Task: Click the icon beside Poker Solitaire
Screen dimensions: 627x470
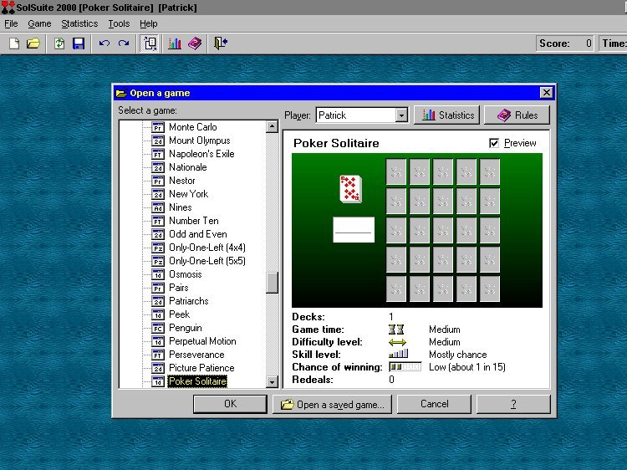Action: (x=158, y=381)
